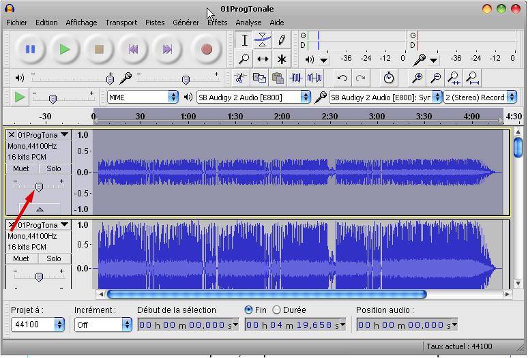Click the second track gain slider handle
The image size is (528, 358).
(x=39, y=277)
